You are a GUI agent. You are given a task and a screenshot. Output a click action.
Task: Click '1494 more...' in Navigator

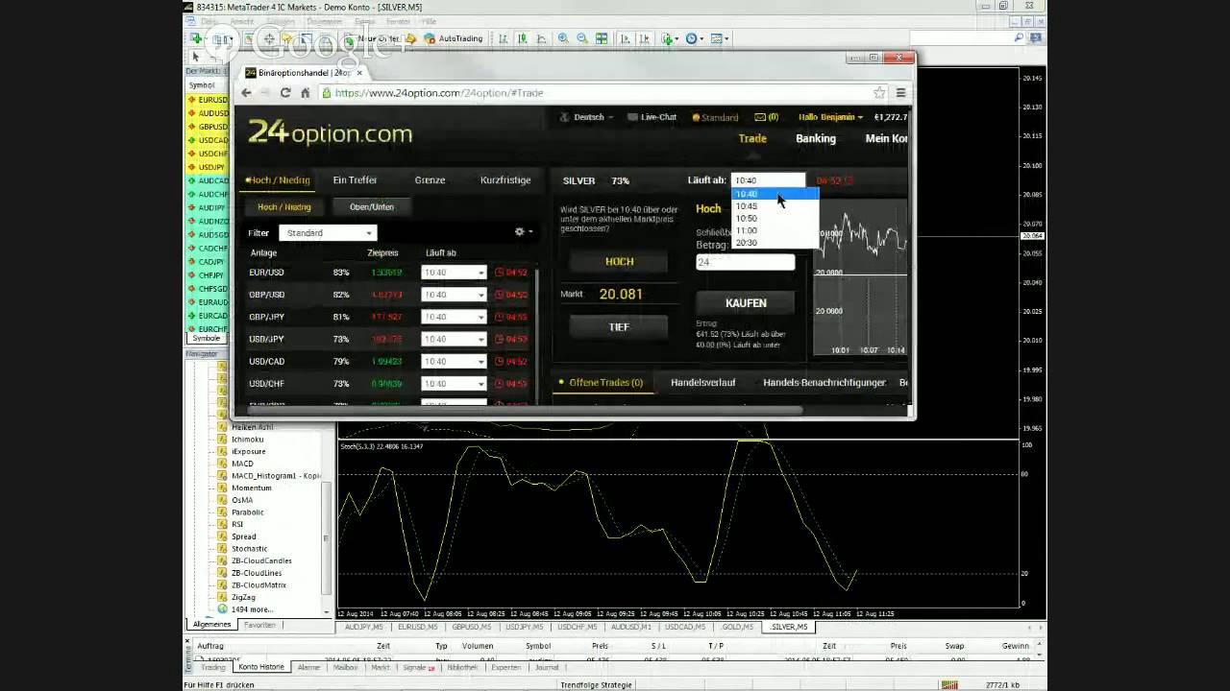point(252,609)
